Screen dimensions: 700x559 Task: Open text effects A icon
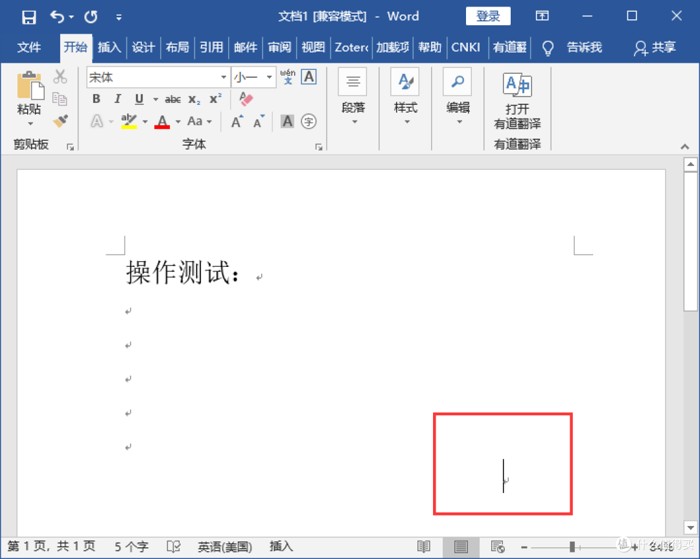coord(97,121)
